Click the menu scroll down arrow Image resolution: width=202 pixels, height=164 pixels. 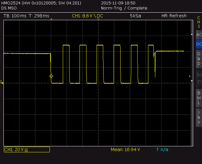pos(192,81)
